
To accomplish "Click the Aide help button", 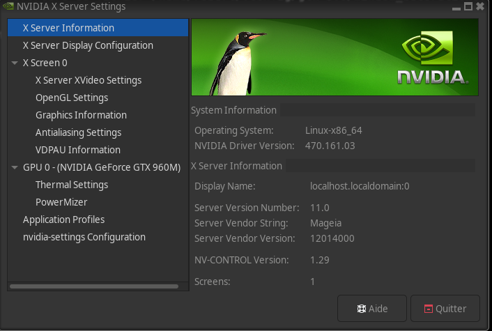I will (x=372, y=309).
